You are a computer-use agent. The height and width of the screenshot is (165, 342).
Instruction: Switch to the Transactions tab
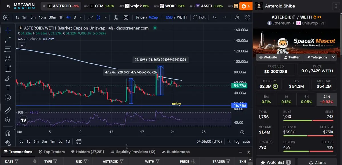18,152
